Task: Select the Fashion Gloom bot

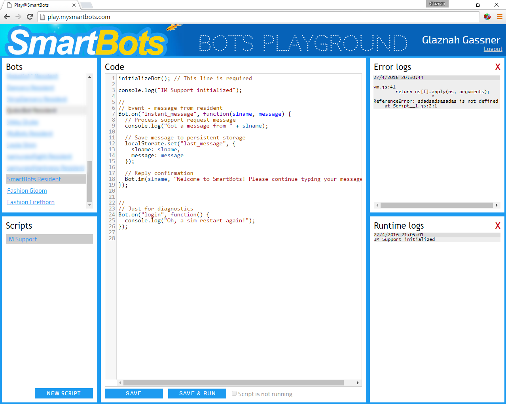Action: click(27, 191)
